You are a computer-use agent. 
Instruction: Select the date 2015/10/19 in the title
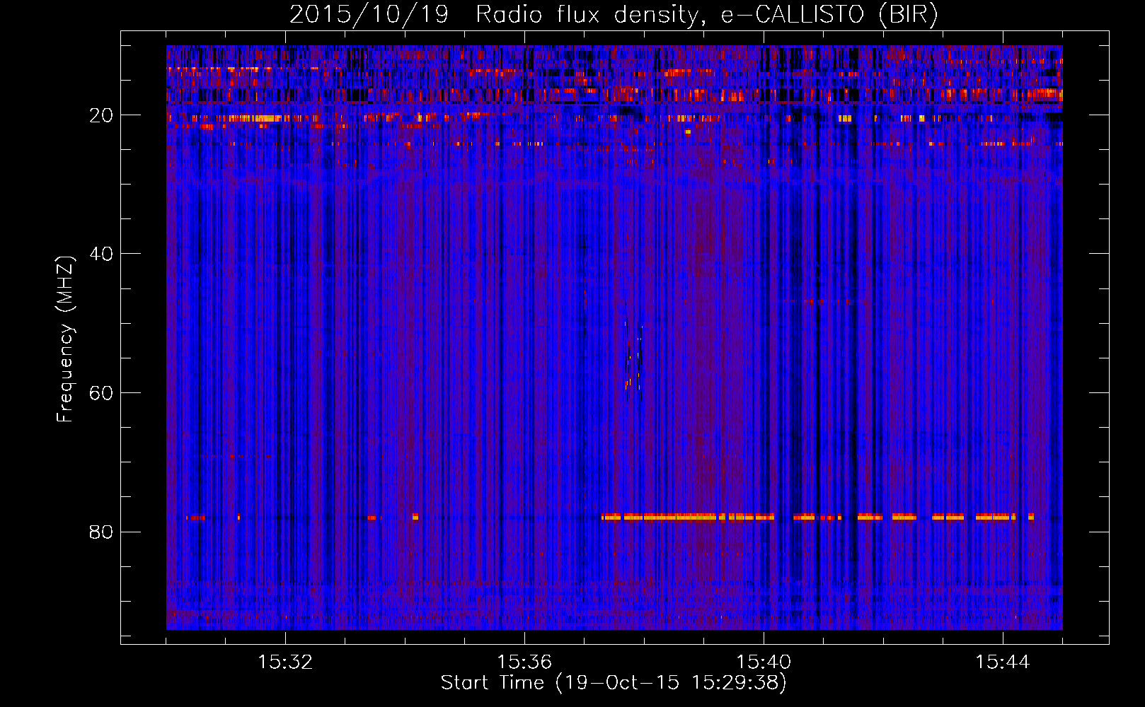pyautogui.click(x=369, y=15)
